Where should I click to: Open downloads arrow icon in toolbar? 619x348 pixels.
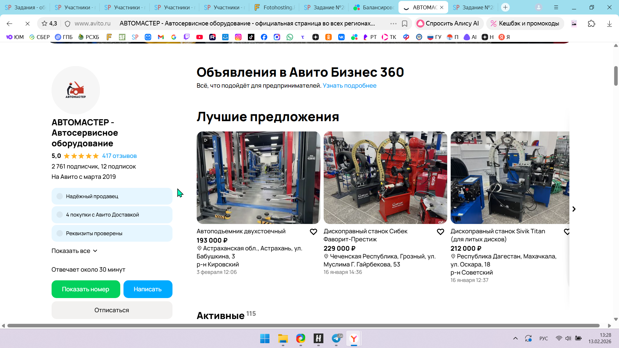(x=609, y=24)
